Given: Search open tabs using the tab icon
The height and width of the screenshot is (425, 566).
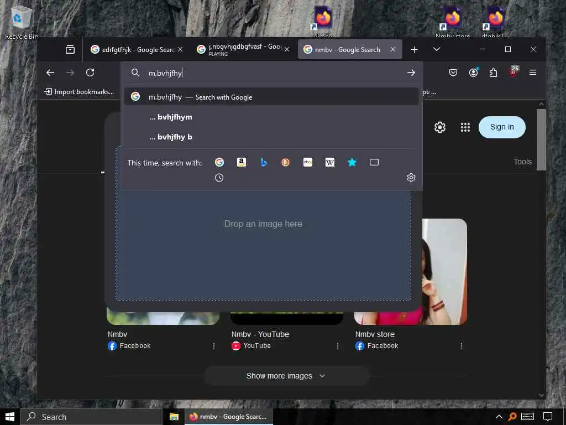Looking at the screenshot, I should click(374, 162).
